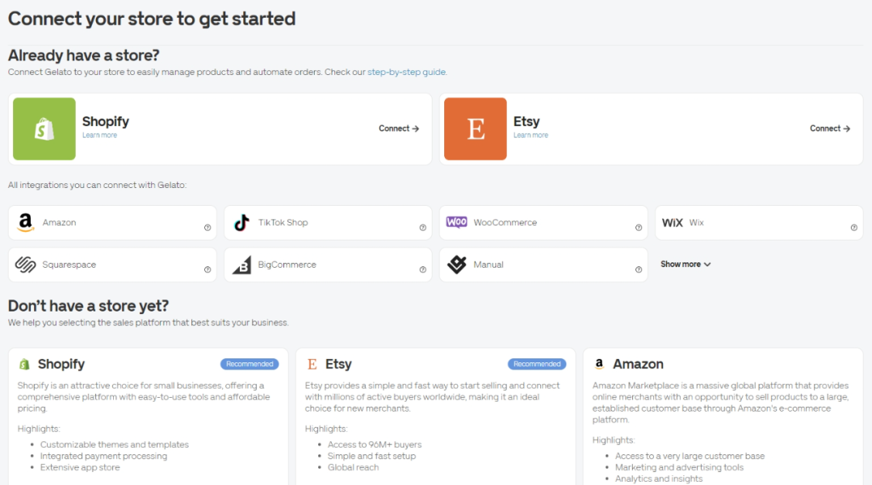Choose the WooCommerce logo icon

[x=457, y=223]
